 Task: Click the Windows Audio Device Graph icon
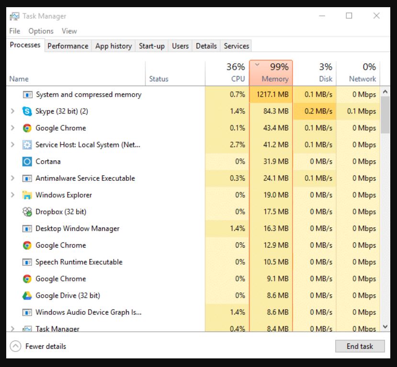[27, 312]
